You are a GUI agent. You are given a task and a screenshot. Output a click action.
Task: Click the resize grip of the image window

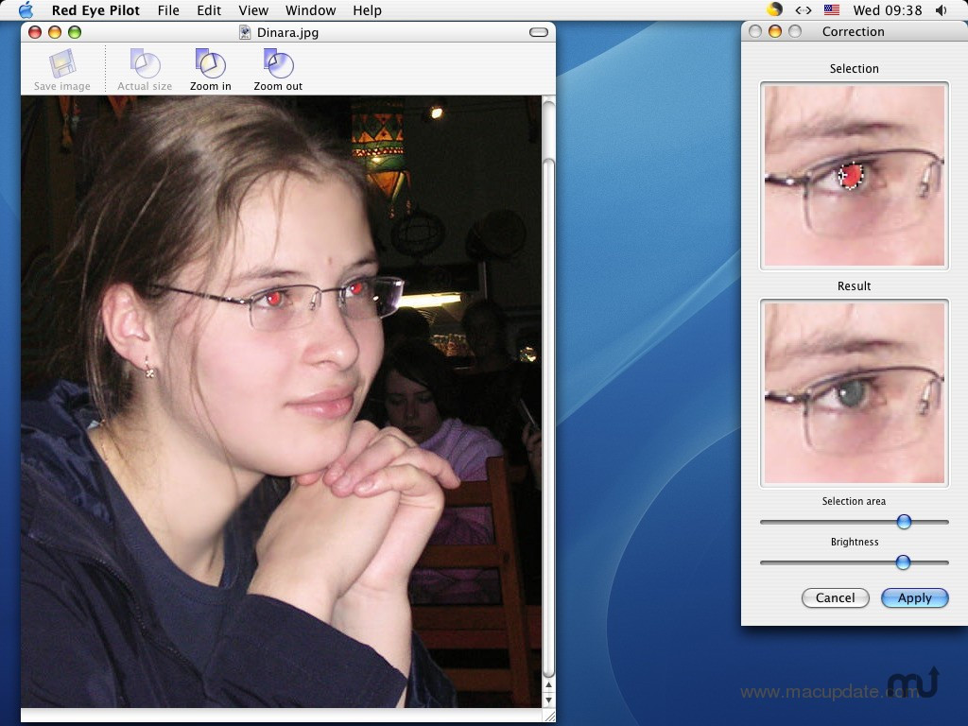(x=549, y=716)
